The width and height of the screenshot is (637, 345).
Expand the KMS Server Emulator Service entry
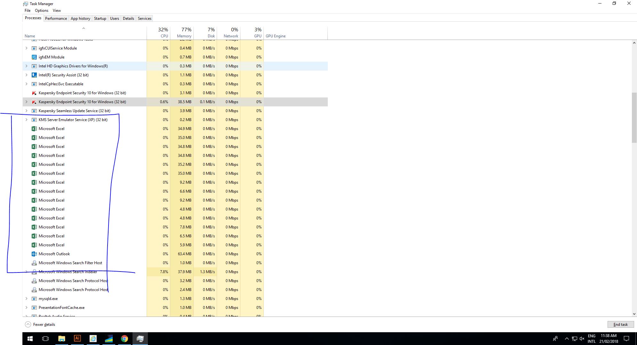tap(27, 120)
